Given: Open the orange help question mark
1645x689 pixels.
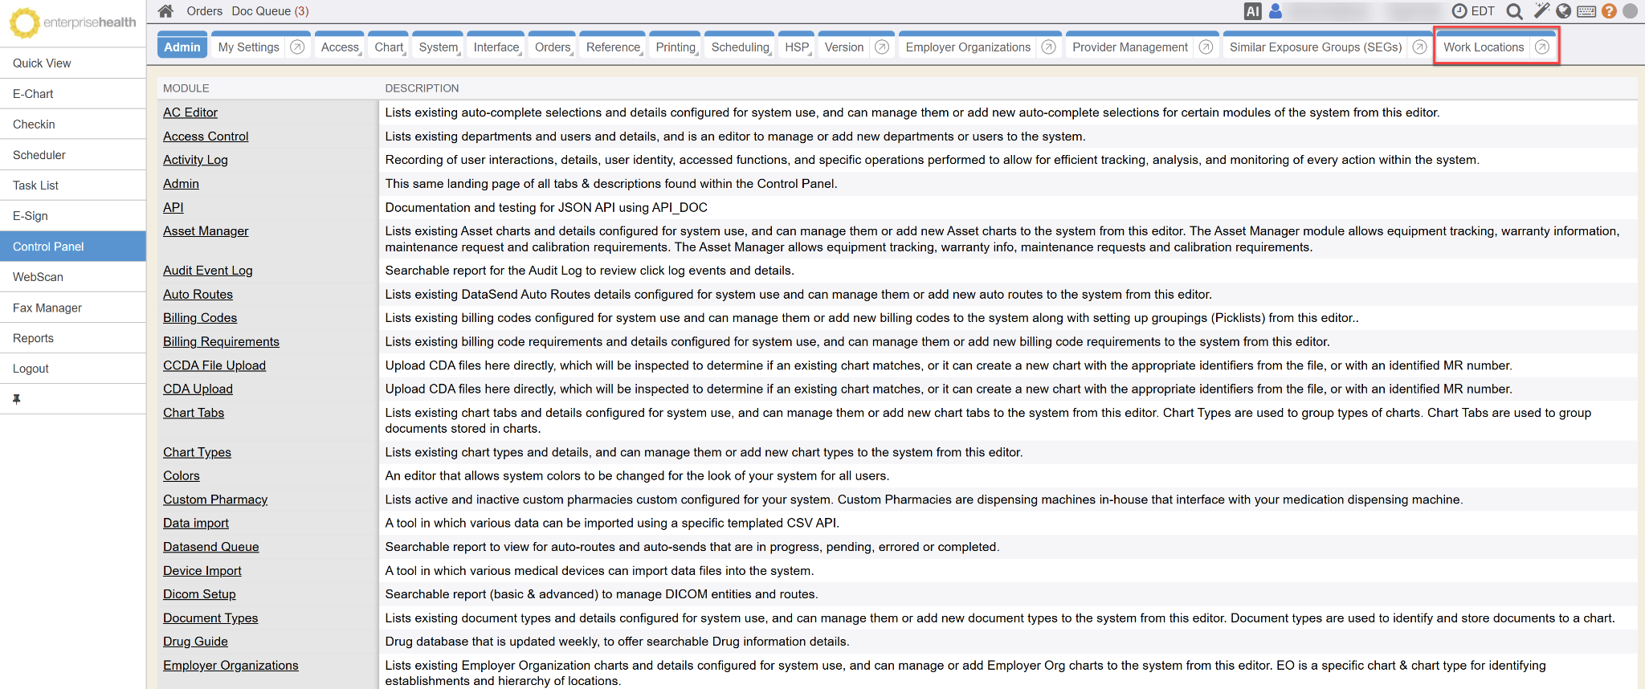Looking at the screenshot, I should (1609, 11).
